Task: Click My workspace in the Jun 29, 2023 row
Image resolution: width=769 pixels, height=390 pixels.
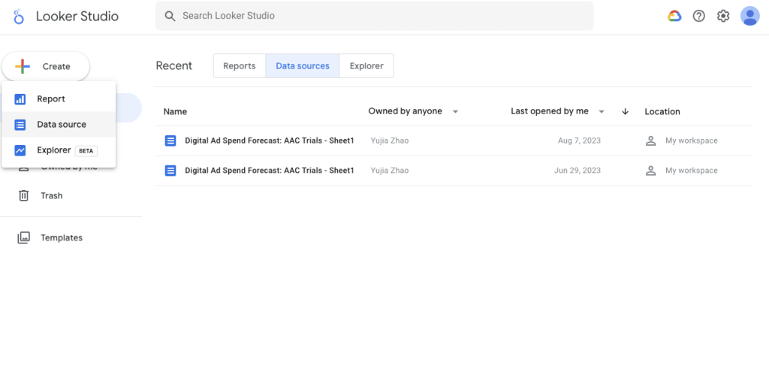Action: coord(692,171)
